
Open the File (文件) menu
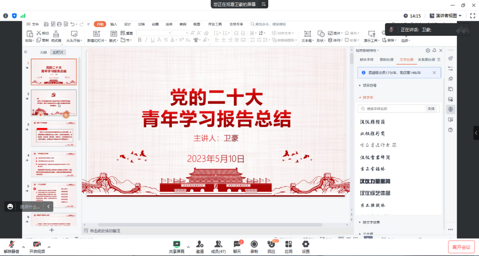(x=33, y=24)
